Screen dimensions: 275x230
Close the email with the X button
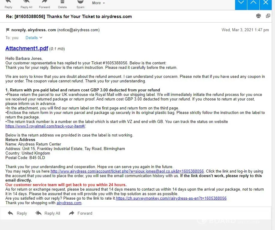coord(265,4)
